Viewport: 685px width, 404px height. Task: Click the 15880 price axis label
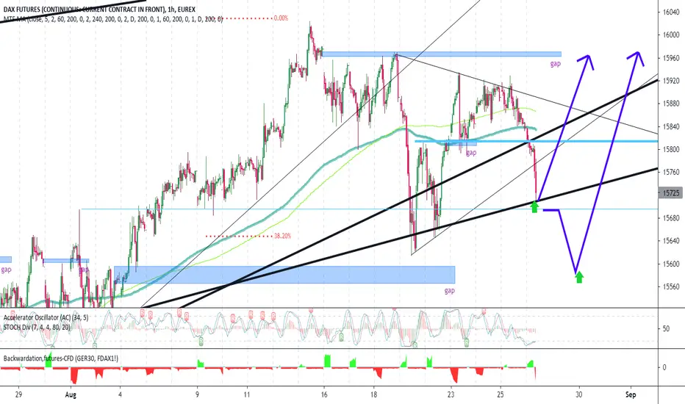[x=671, y=104]
